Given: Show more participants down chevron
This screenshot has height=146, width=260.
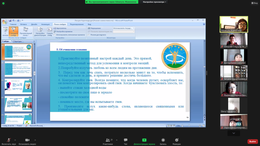Looking at the screenshot, I should pos(234,133).
